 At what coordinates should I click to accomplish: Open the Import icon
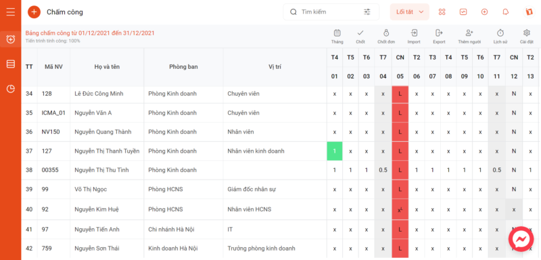[414, 33]
